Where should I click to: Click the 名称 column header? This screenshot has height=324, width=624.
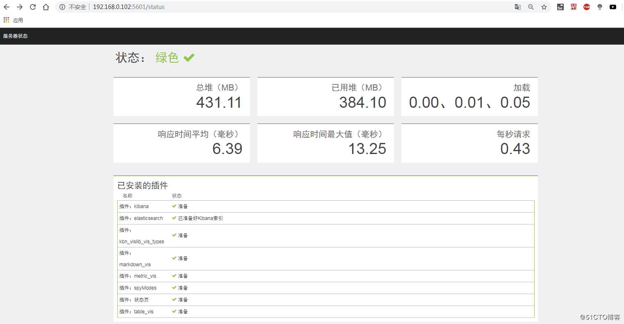pos(128,196)
